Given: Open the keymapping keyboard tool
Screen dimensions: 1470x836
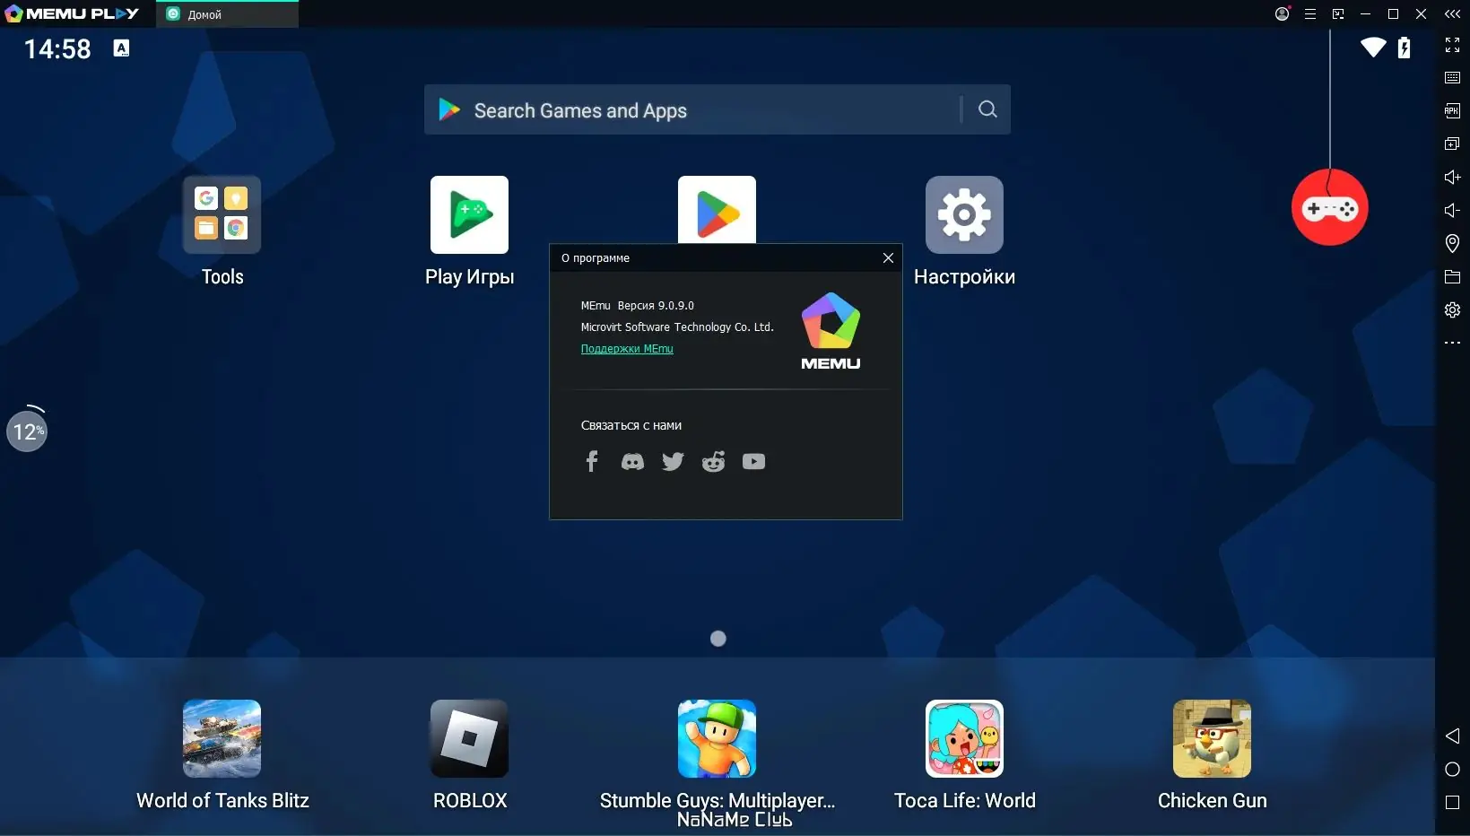Looking at the screenshot, I should pos(1452,78).
